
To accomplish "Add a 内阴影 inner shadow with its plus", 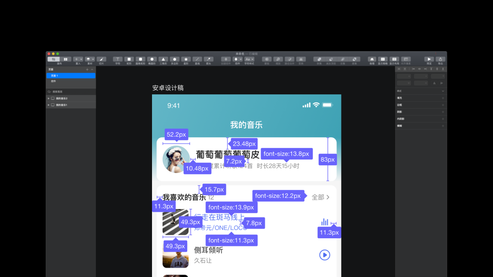I will pos(443,119).
